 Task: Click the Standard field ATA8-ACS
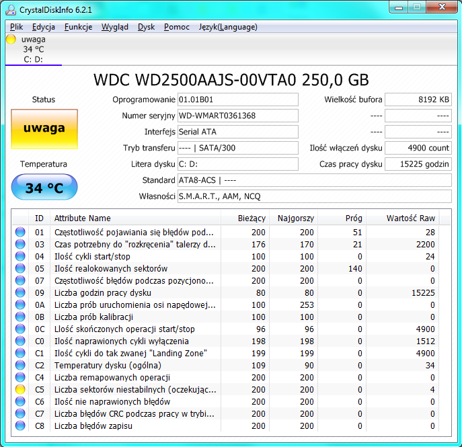(x=314, y=180)
